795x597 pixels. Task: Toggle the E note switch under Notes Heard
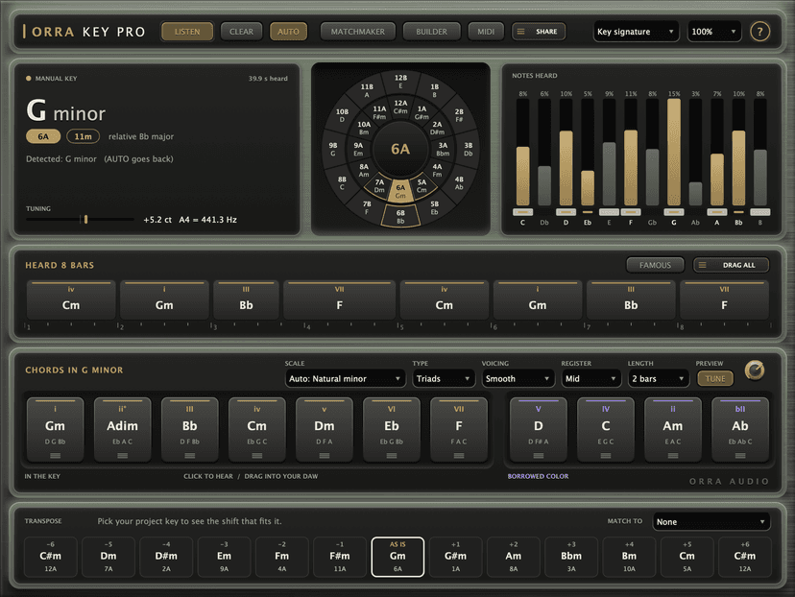point(609,212)
